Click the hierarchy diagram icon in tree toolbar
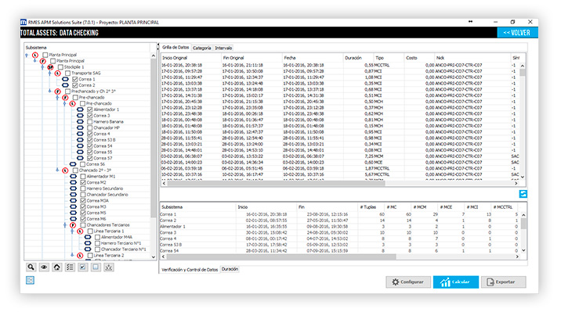The image size is (561, 312). [109, 267]
